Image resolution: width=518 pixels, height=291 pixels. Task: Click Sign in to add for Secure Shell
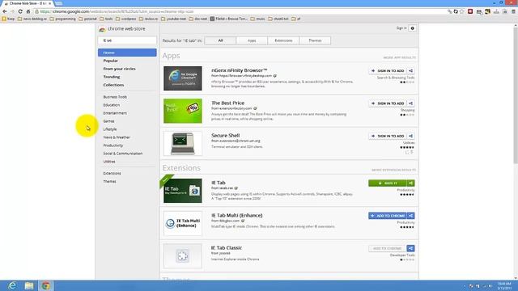point(388,136)
